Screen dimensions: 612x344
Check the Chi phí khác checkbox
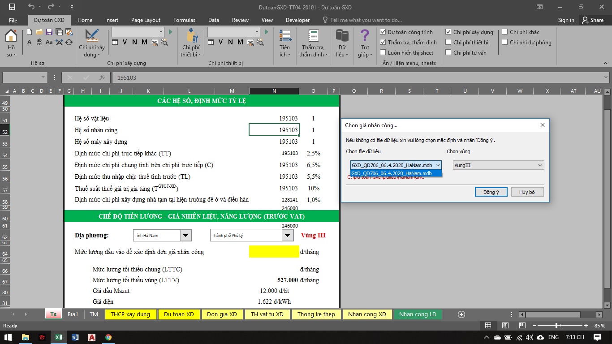pyautogui.click(x=505, y=32)
